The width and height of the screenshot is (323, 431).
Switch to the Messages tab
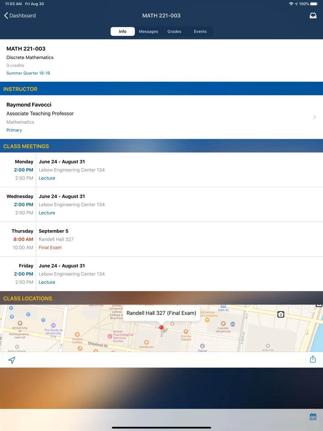(149, 31)
